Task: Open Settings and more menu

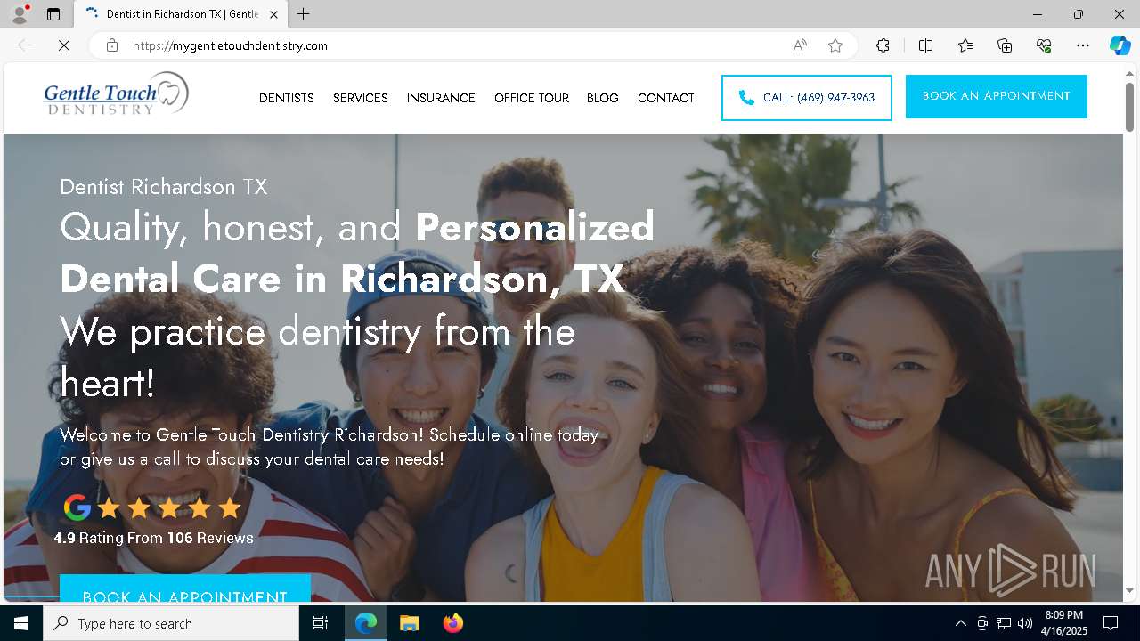Action: (1083, 45)
